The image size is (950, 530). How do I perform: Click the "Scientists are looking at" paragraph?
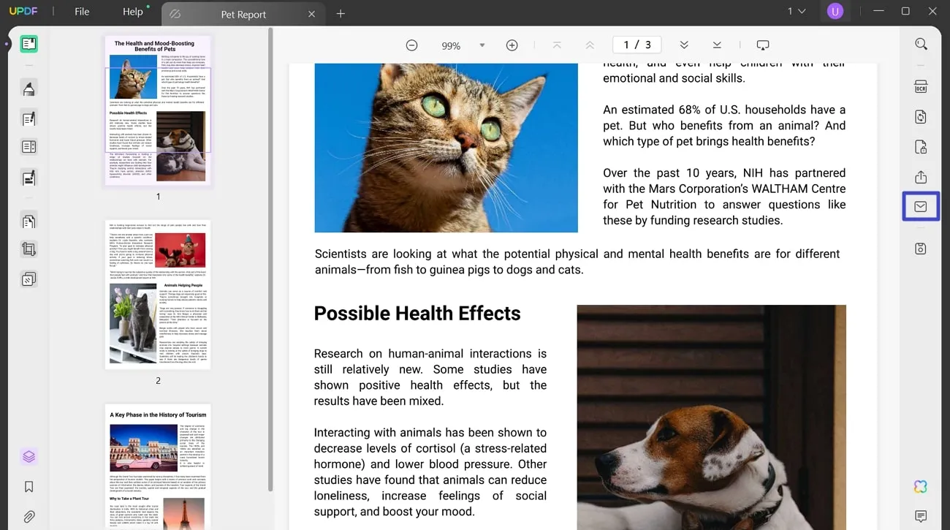[x=577, y=262]
